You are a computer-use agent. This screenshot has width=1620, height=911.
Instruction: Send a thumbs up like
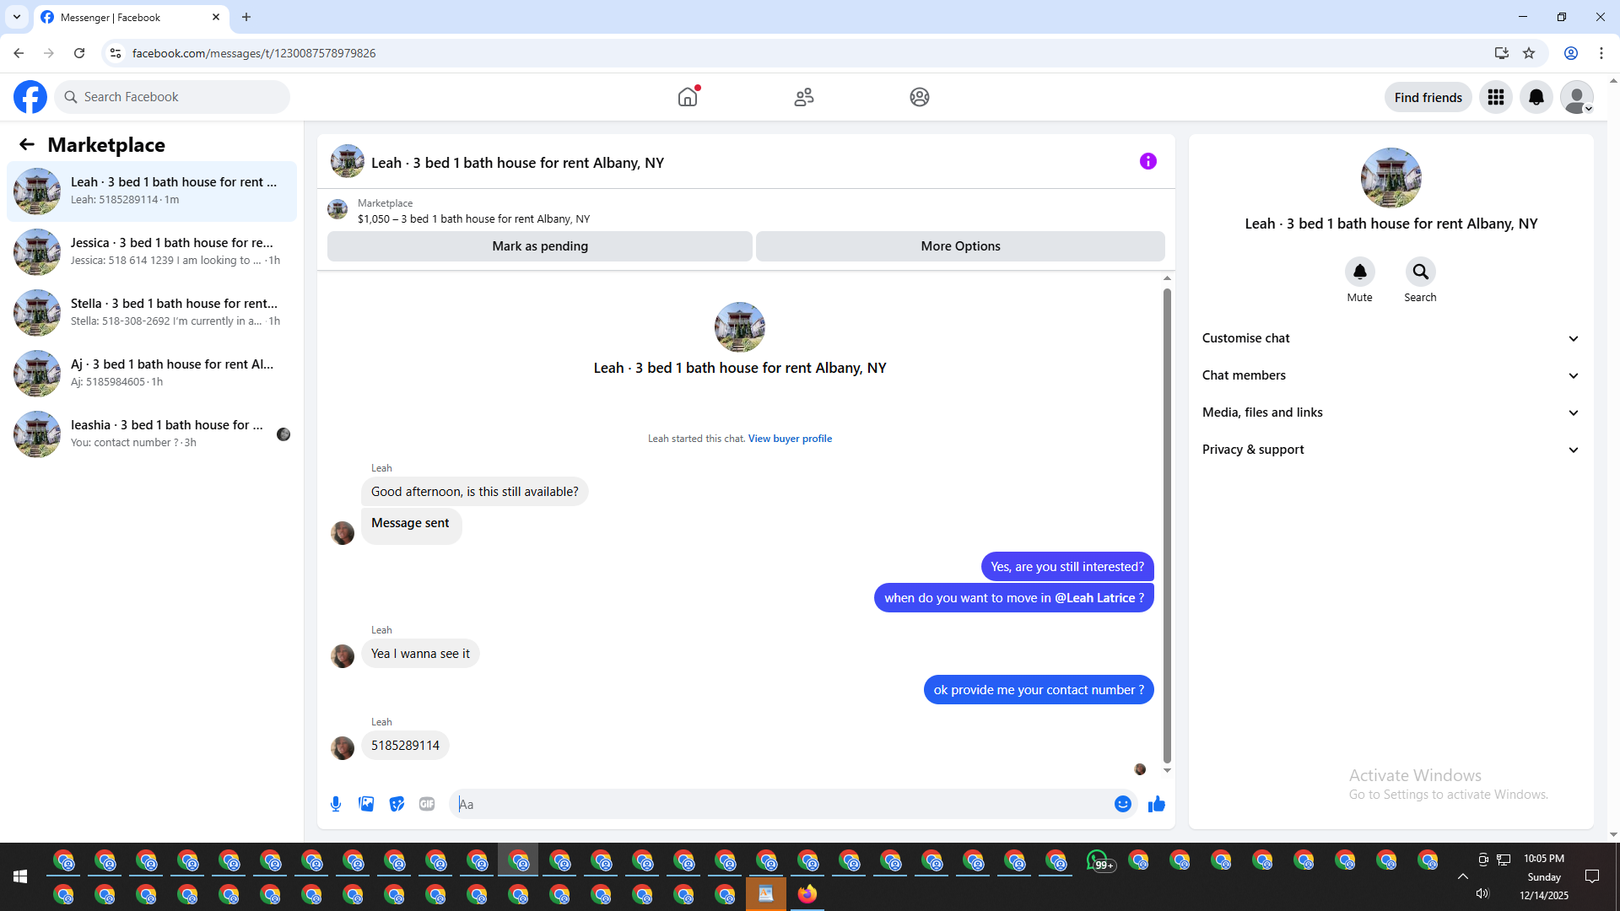pyautogui.click(x=1156, y=804)
